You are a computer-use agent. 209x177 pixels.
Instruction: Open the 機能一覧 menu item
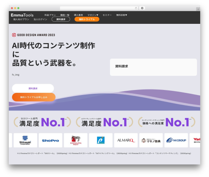tap(65, 15)
